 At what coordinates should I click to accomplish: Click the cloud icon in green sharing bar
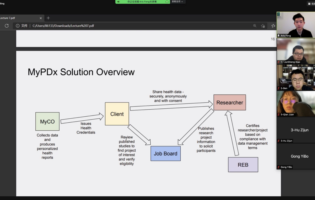tap(167, 2)
